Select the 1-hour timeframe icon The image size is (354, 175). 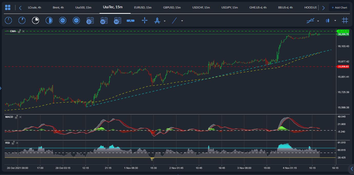[63, 21]
